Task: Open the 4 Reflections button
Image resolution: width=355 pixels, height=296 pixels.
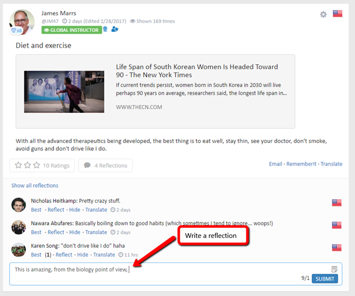Action: 105,166
